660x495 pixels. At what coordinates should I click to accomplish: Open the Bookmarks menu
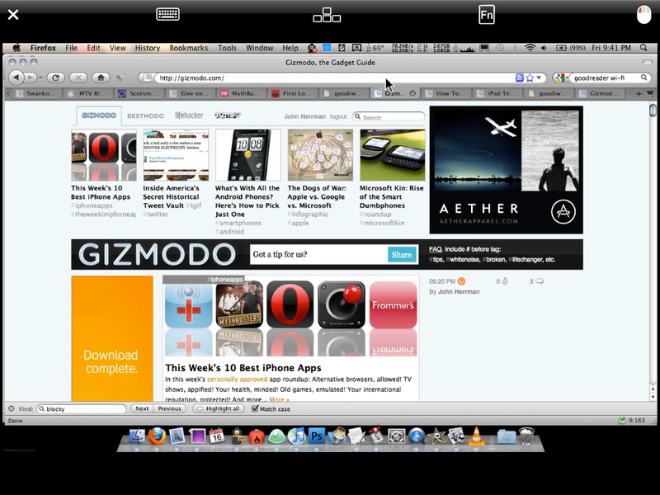point(189,48)
